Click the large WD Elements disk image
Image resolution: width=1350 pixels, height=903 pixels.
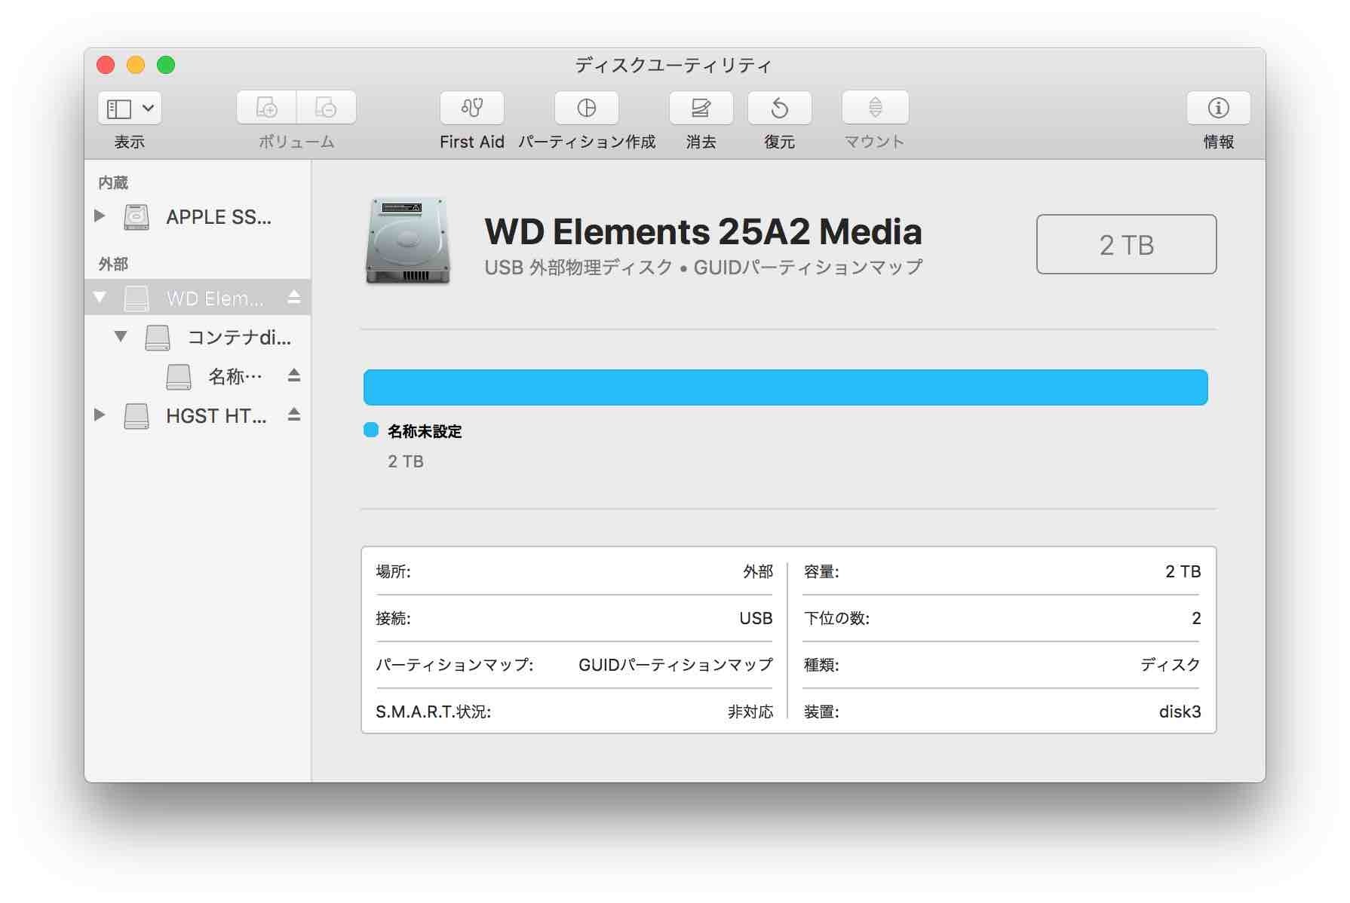pos(408,241)
